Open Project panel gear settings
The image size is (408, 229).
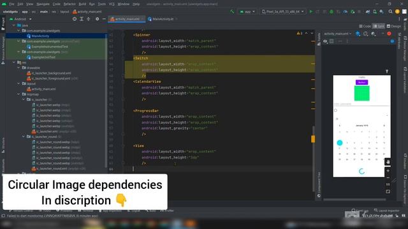(x=97, y=19)
